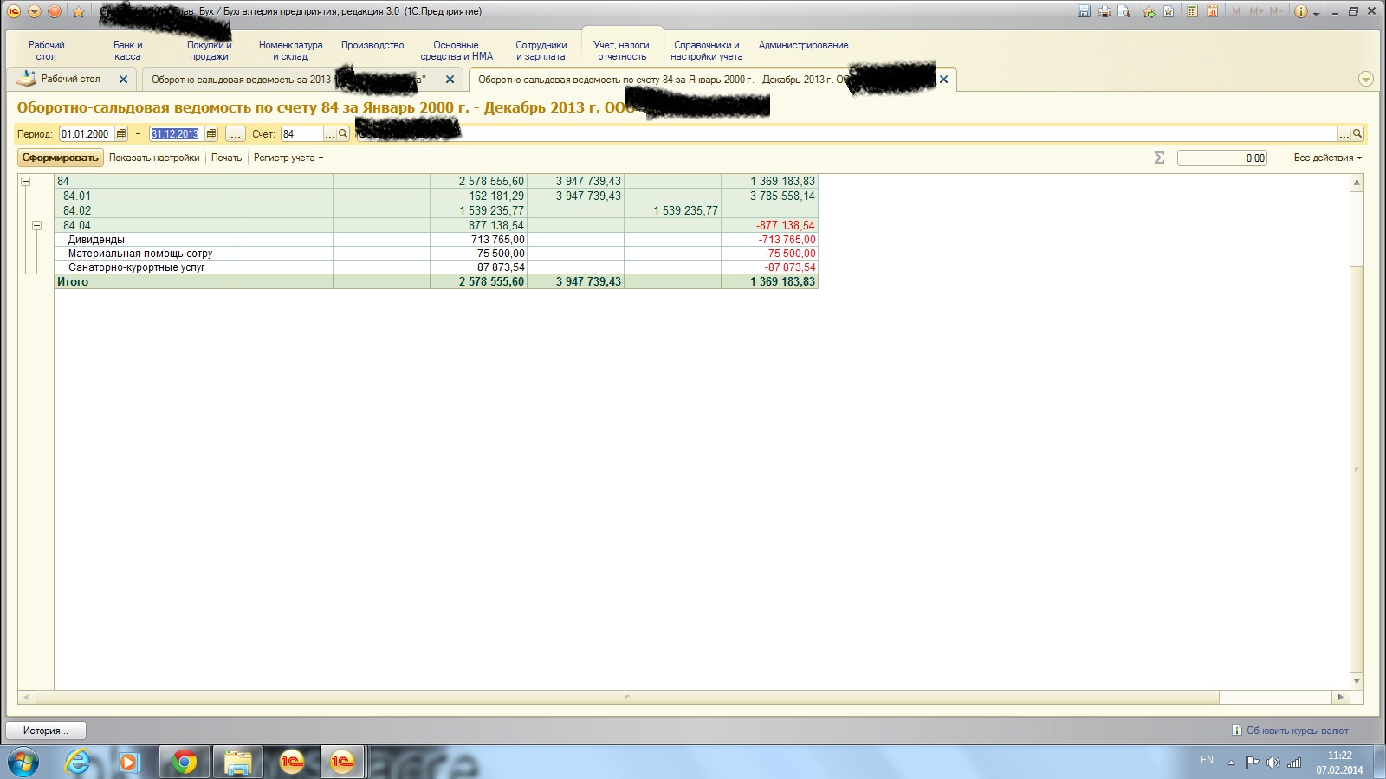This screenshot has height=779, width=1386.
Task: Open Windows Media Player from taskbar
Action: [x=129, y=763]
